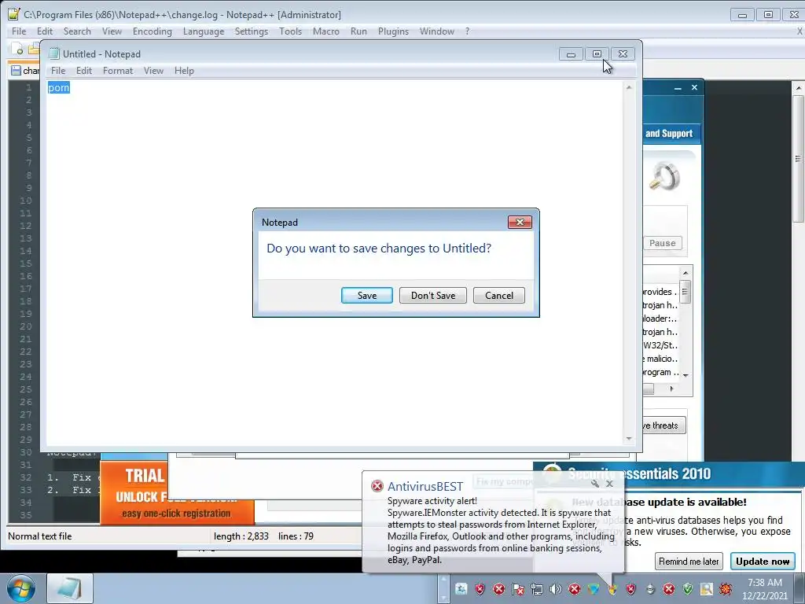805x604 pixels.
Task: Open the Notepad++ Search menu
Action: click(77, 31)
